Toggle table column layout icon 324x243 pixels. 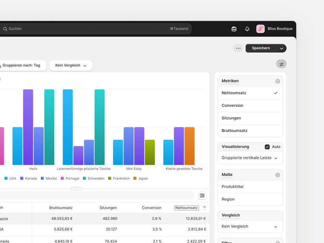point(202,195)
